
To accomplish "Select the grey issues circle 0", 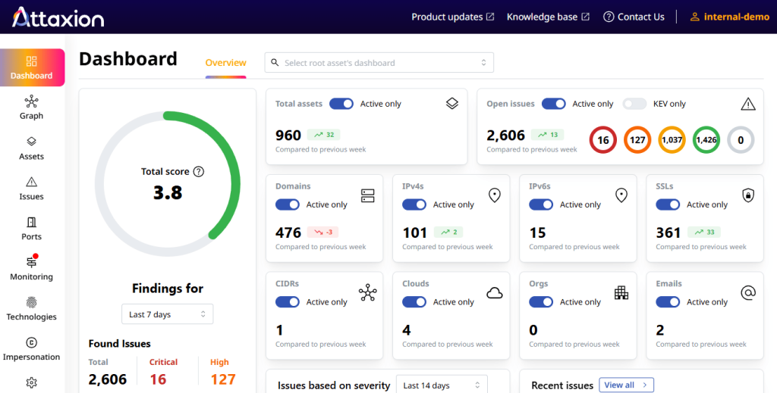I will pyautogui.click(x=741, y=140).
